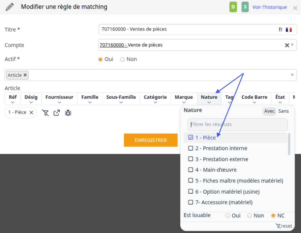Viewport: 301px width, 233px height.
Task: Click the French flag language icon
Action: [x=289, y=30]
